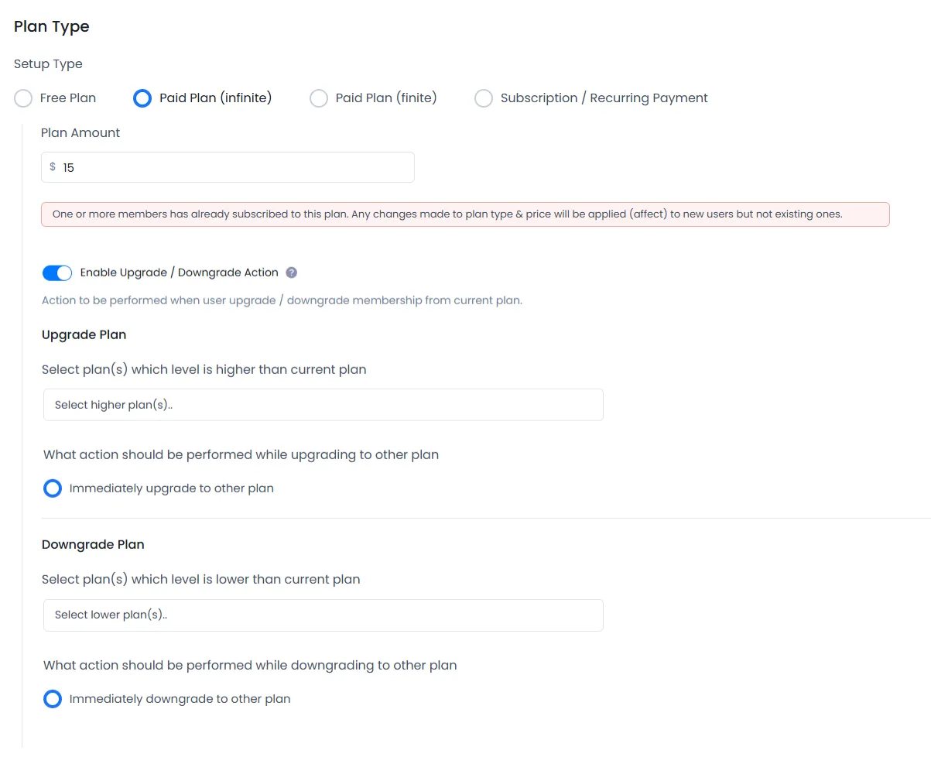
Task: Click the Setup Type label
Action: point(48,63)
